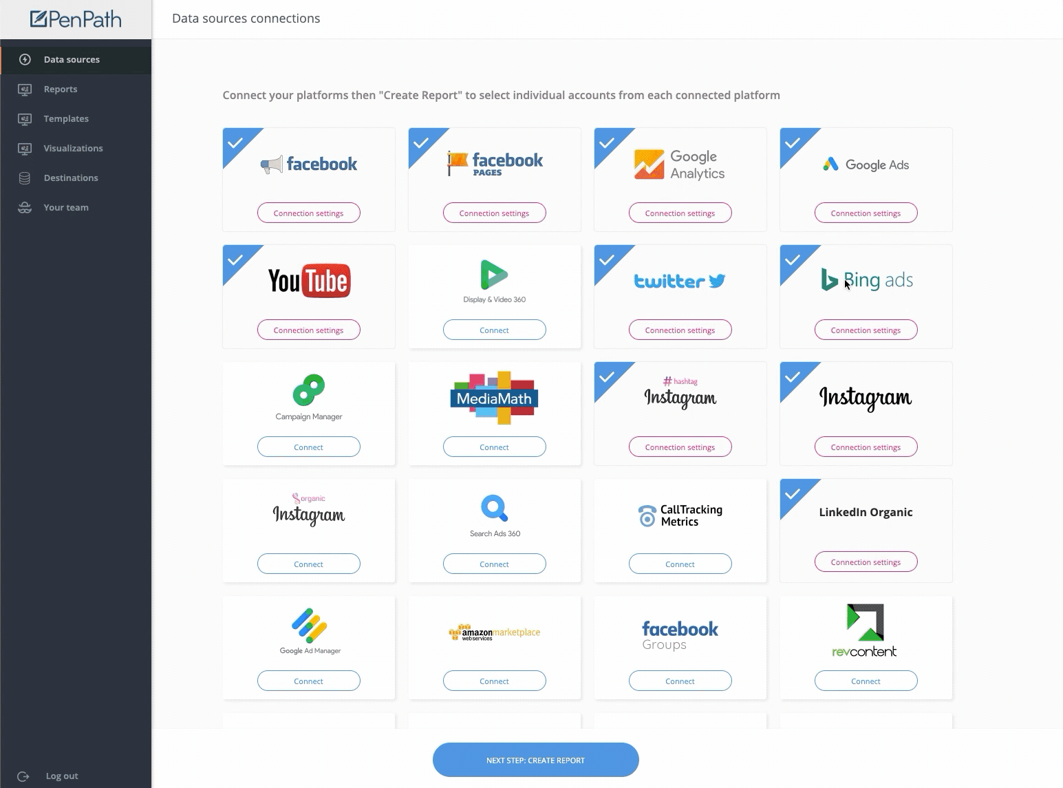Connect CallTracking Metrics
This screenshot has height=788, width=1063.
[x=680, y=564]
